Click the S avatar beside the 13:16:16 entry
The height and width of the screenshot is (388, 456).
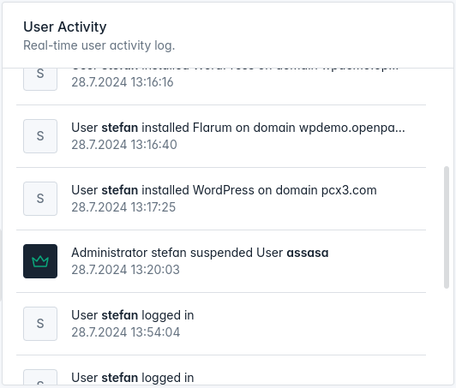40,79
